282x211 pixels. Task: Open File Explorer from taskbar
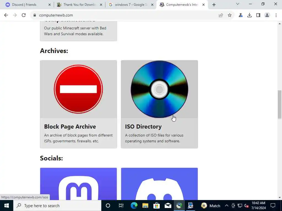pyautogui.click(x=145, y=206)
